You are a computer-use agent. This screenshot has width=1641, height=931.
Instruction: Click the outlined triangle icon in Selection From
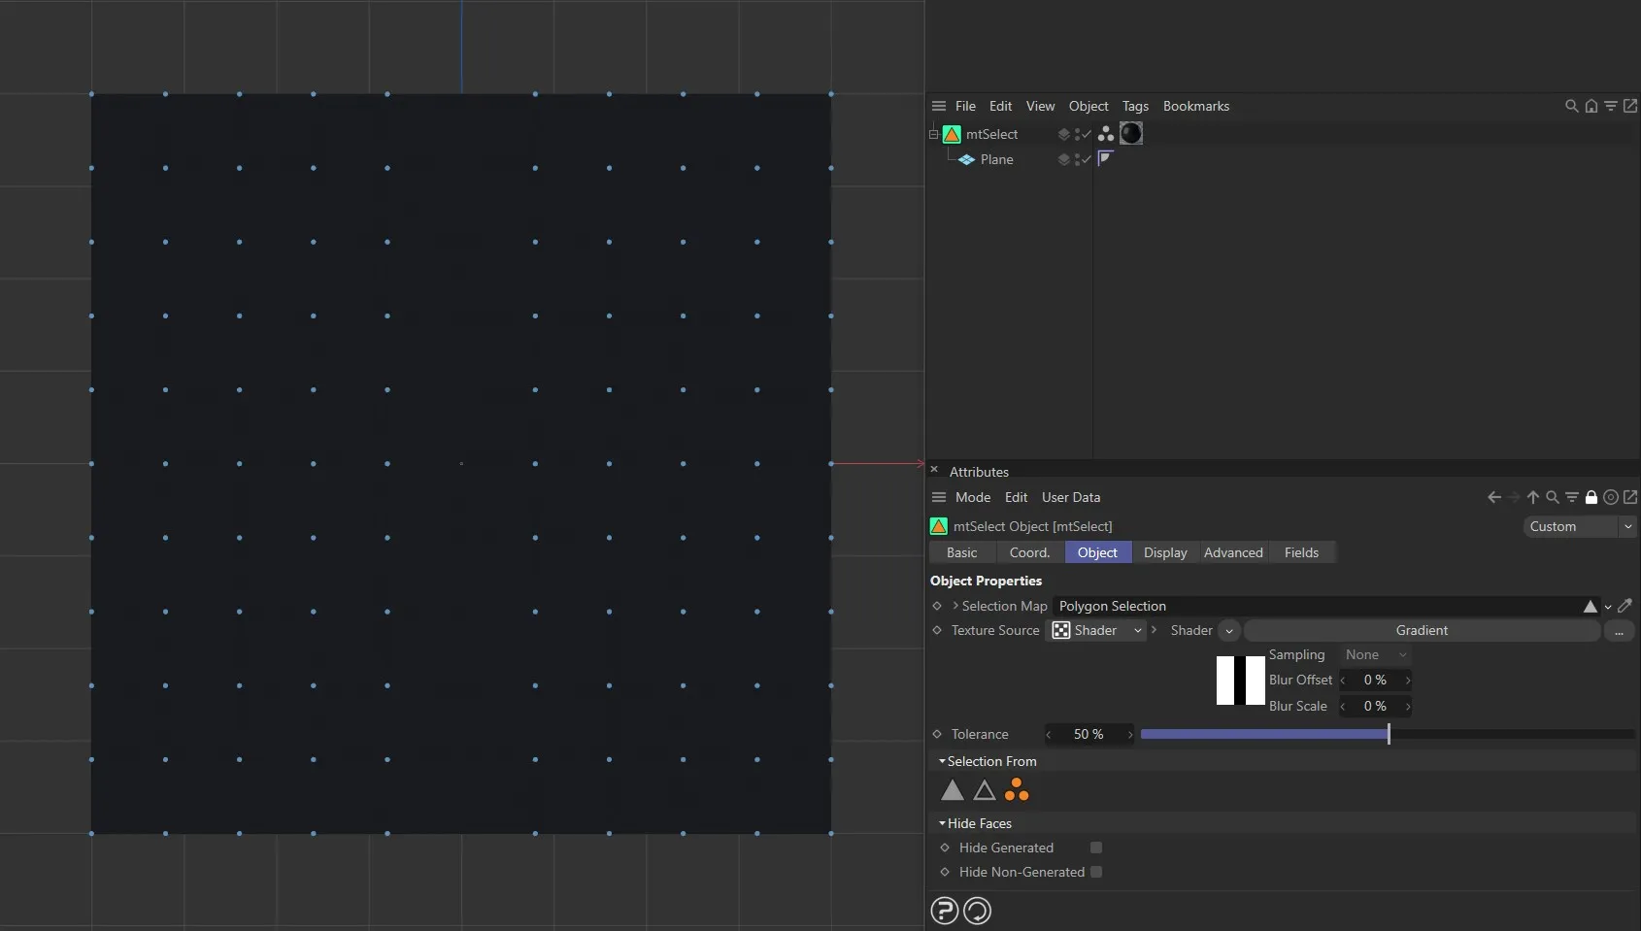(984, 791)
